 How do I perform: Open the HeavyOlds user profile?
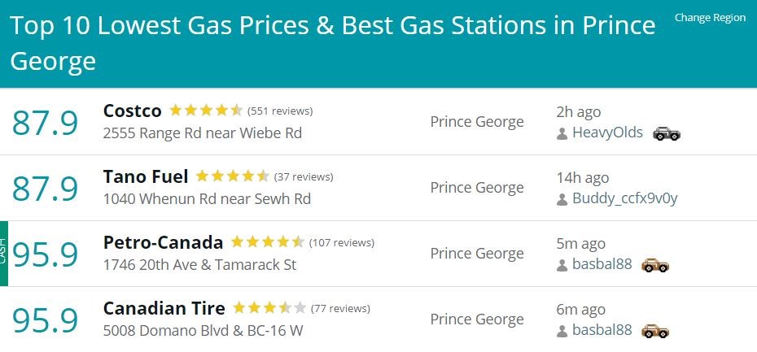(x=607, y=133)
